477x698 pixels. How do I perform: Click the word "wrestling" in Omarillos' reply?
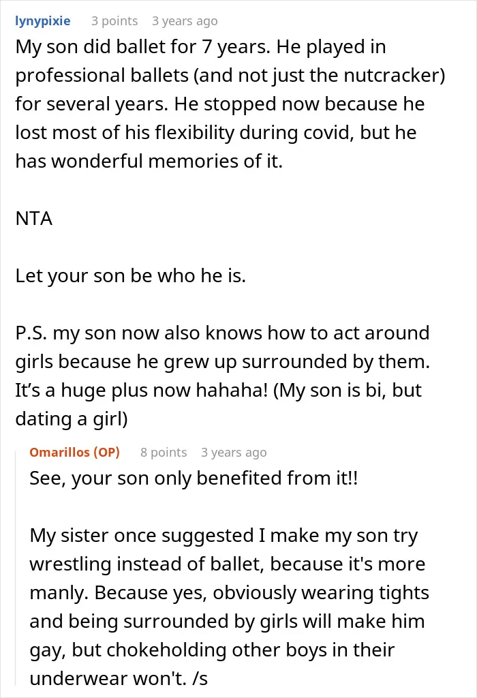70,564
